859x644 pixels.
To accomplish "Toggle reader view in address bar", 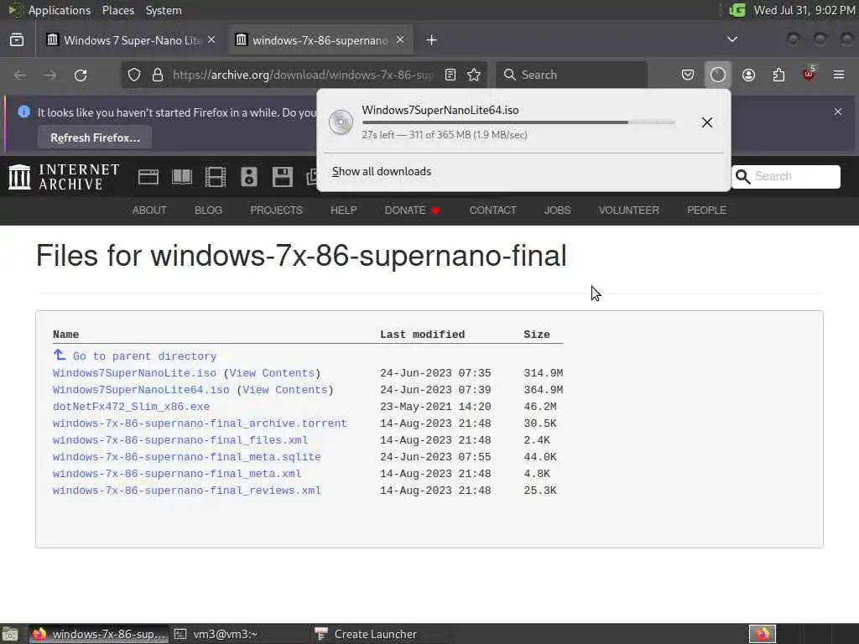I will point(450,75).
